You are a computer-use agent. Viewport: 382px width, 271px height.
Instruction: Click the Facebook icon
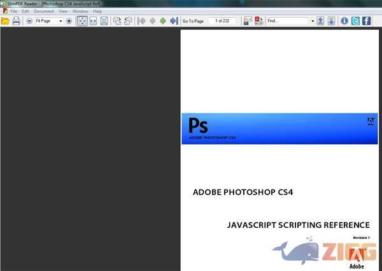(367, 21)
